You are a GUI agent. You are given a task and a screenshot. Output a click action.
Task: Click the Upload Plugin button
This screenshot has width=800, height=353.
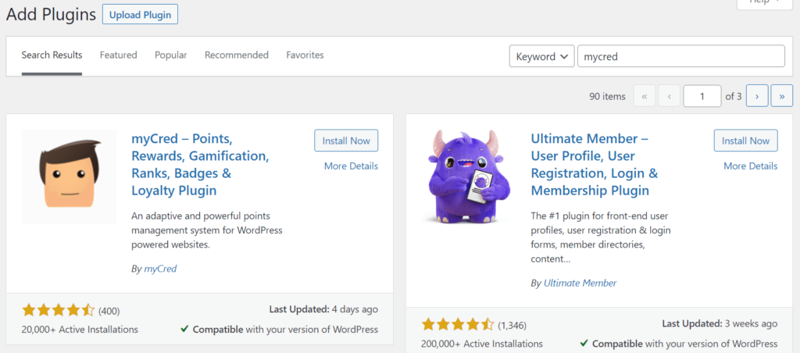coord(140,14)
